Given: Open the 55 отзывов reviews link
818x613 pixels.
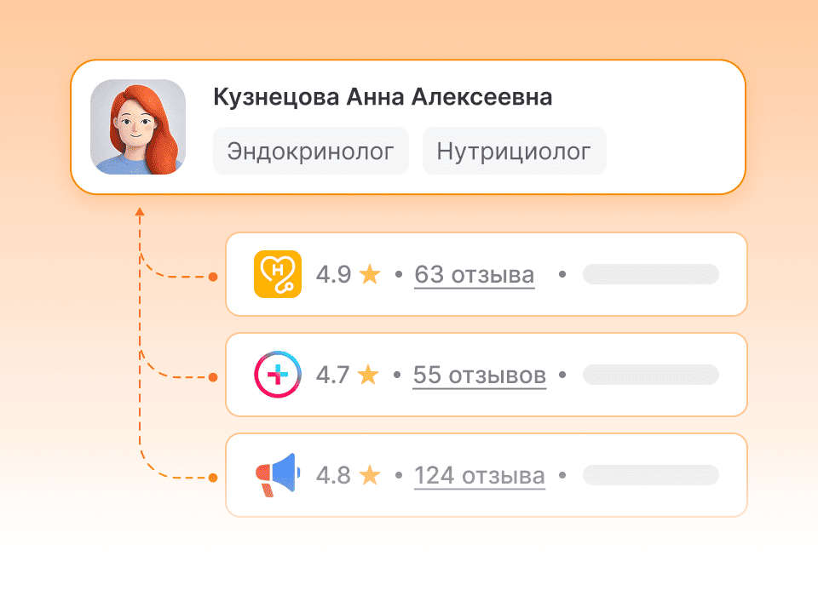Looking at the screenshot, I should coord(480,375).
